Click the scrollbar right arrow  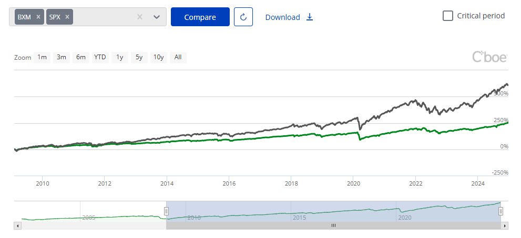(x=505, y=225)
